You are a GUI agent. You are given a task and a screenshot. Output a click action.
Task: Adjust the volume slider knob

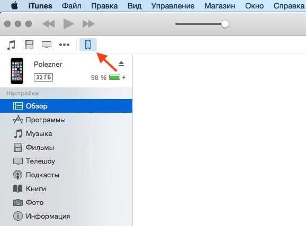click(225, 24)
